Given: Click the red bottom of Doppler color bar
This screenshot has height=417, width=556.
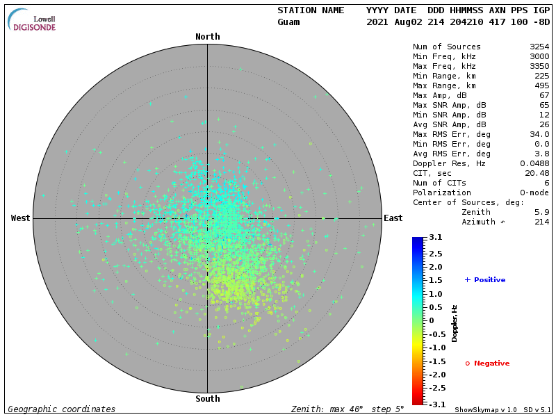Looking at the screenshot, I should tap(417, 400).
